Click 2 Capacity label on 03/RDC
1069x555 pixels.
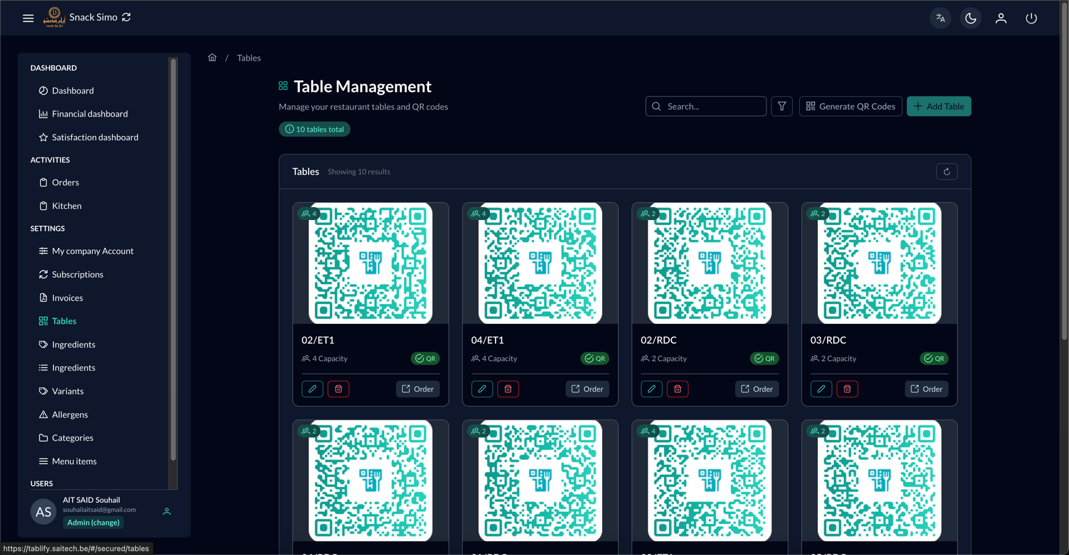[x=833, y=358]
